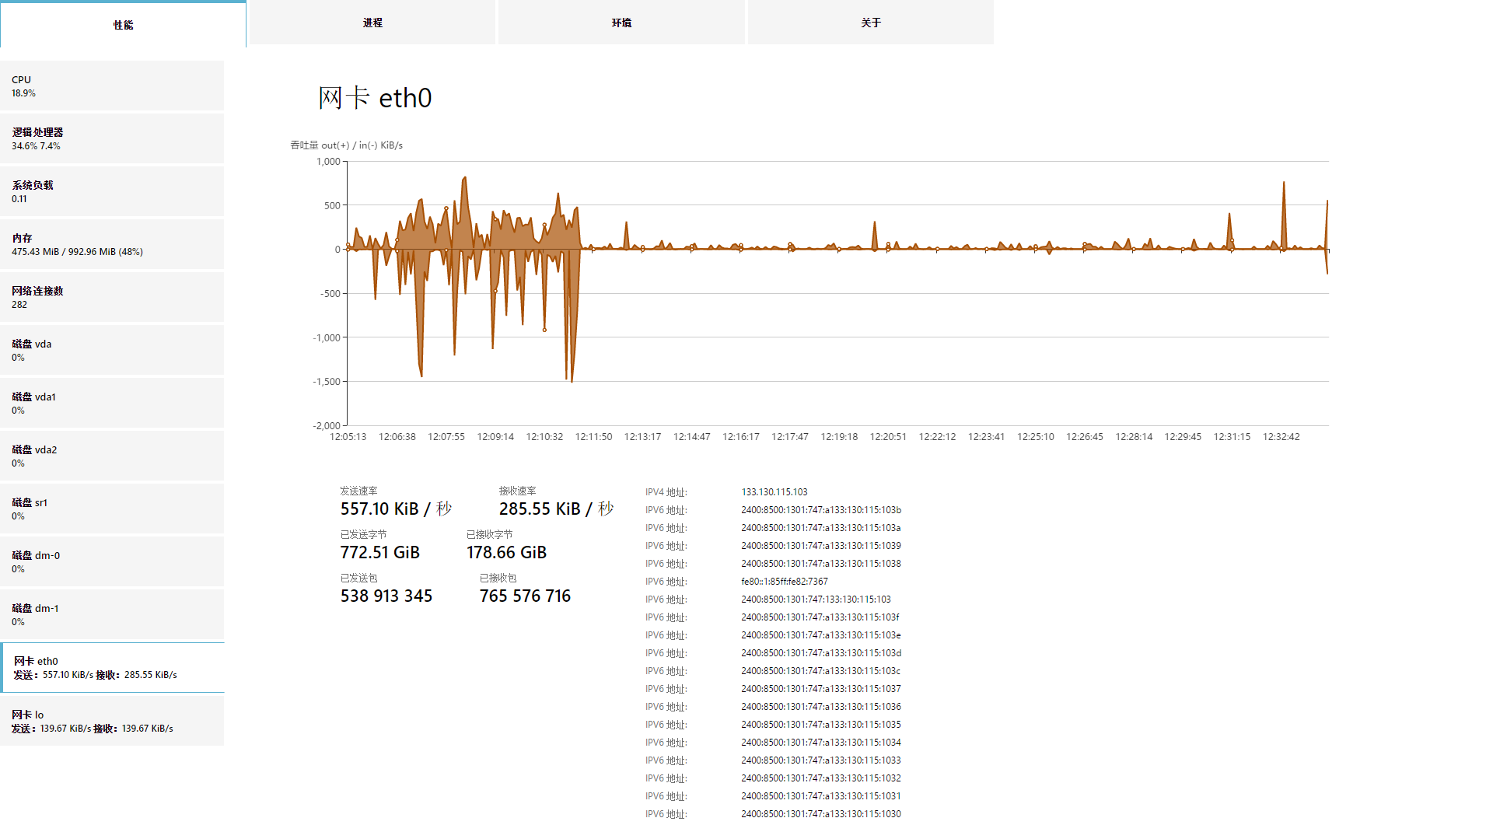1493x825 pixels.
Task: Click the IPV6 address ending in 1030
Action: click(821, 814)
